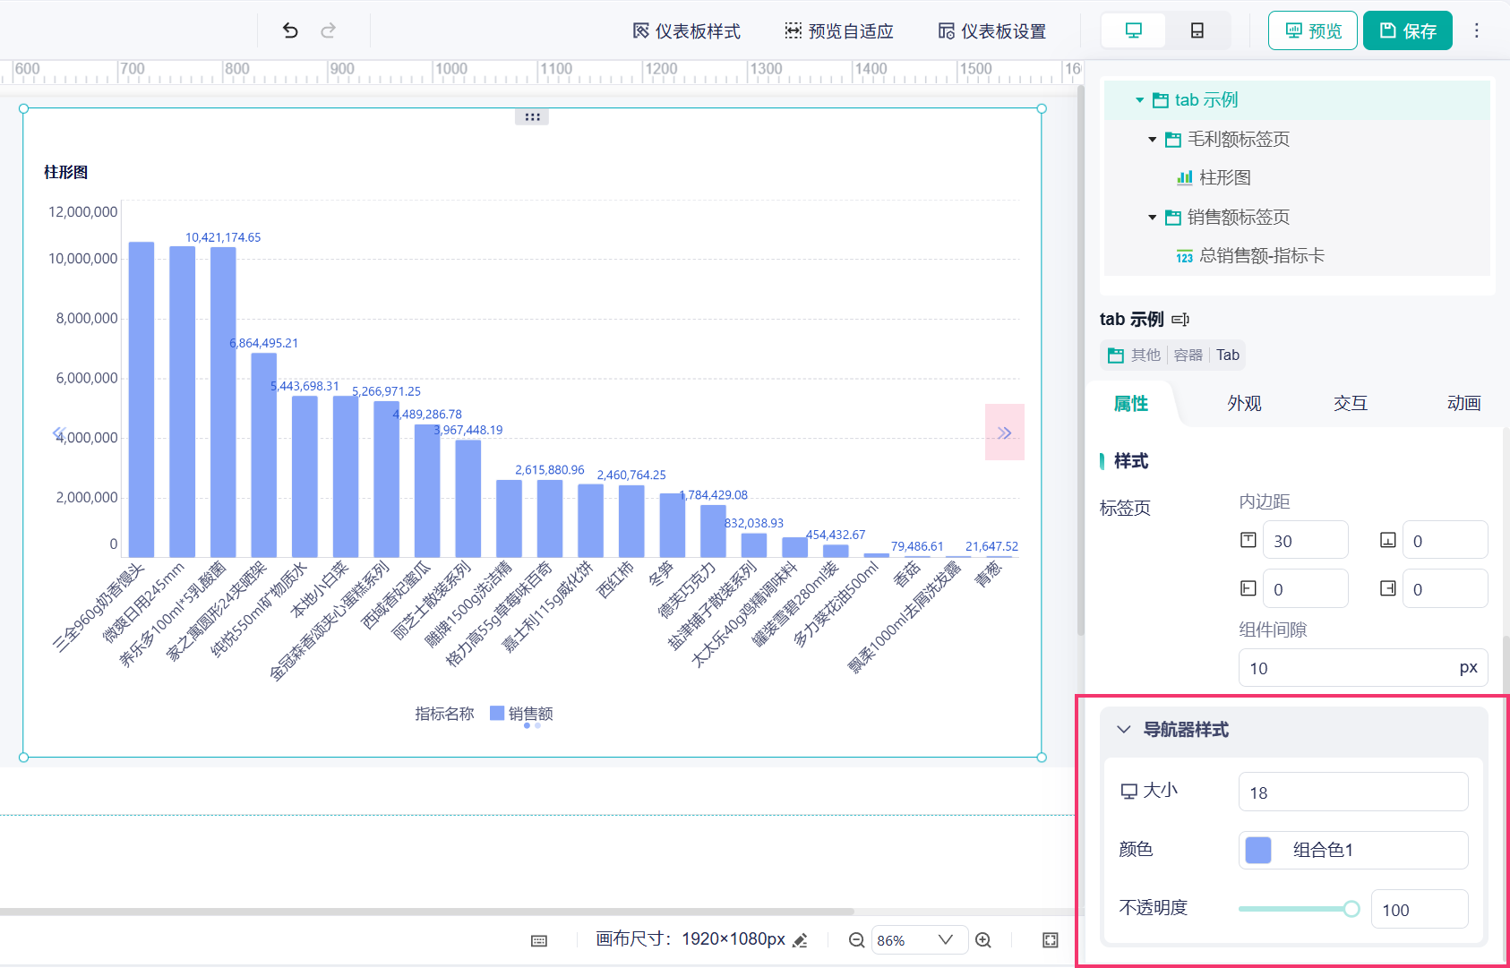Edit canvas size pencil icon
This screenshot has height=968, width=1510.
801,940
